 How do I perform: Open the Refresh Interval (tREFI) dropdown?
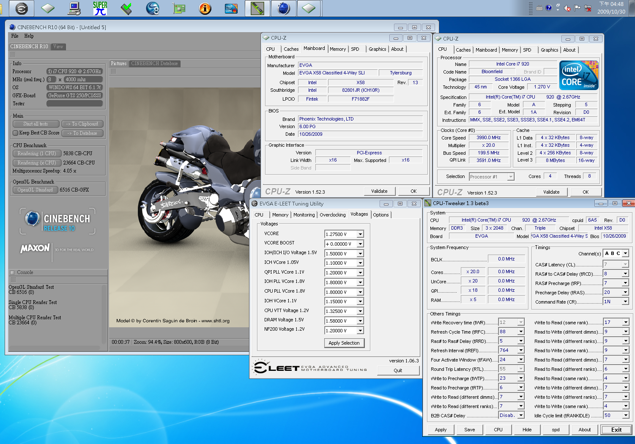pyautogui.click(x=521, y=350)
